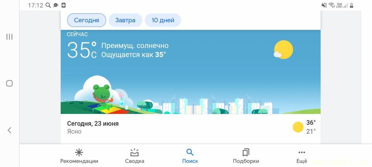Tap the search icon in status bar

[48, 5]
